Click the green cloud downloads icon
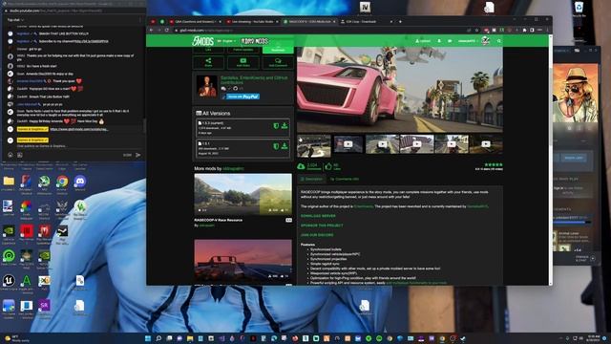Image resolution: width=611 pixels, height=344 pixels. click(301, 166)
